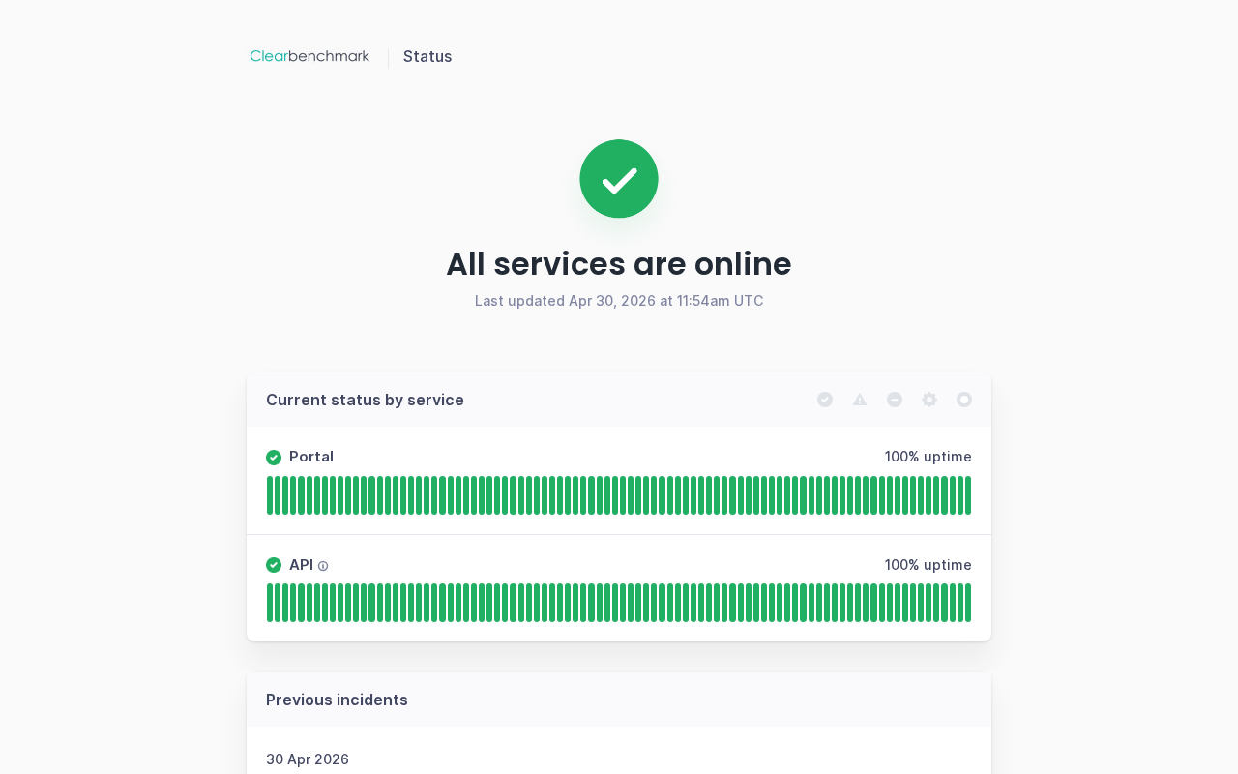Click the first API uptime bar
The height and width of the screenshot is (774, 1238).
(271, 603)
